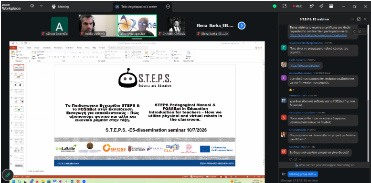
Task: Click the Message S.T.E.P.S. E5 webinar input field
Action: pyautogui.click(x=323, y=181)
